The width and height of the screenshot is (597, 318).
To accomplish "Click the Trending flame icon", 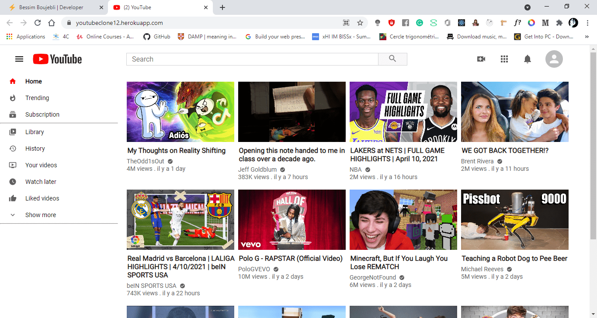I will [x=13, y=98].
